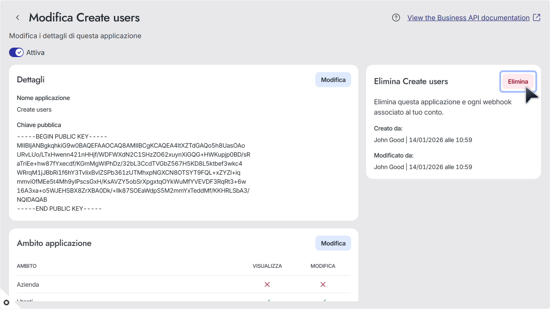The image size is (550, 309).
Task: Select the Modifica Create users page title
Action: pos(84,18)
